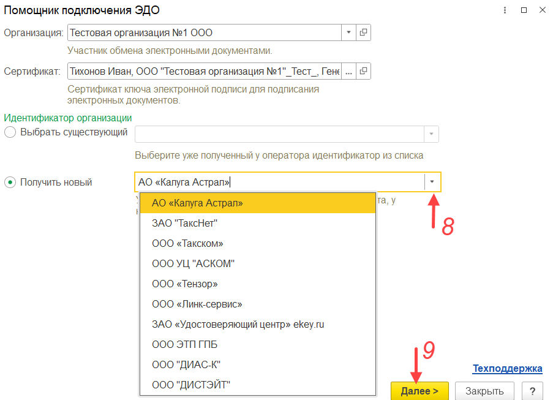Open the Организация dropdown list
Viewport: 553px width, 400px height.
tap(348, 32)
